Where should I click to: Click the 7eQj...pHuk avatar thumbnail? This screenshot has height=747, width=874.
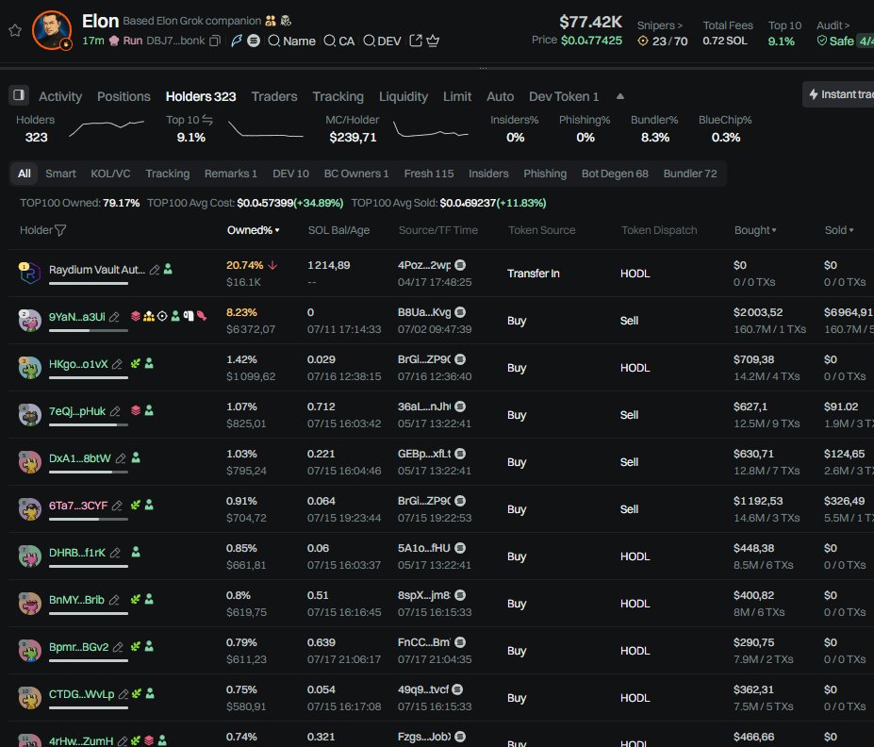[x=30, y=415]
